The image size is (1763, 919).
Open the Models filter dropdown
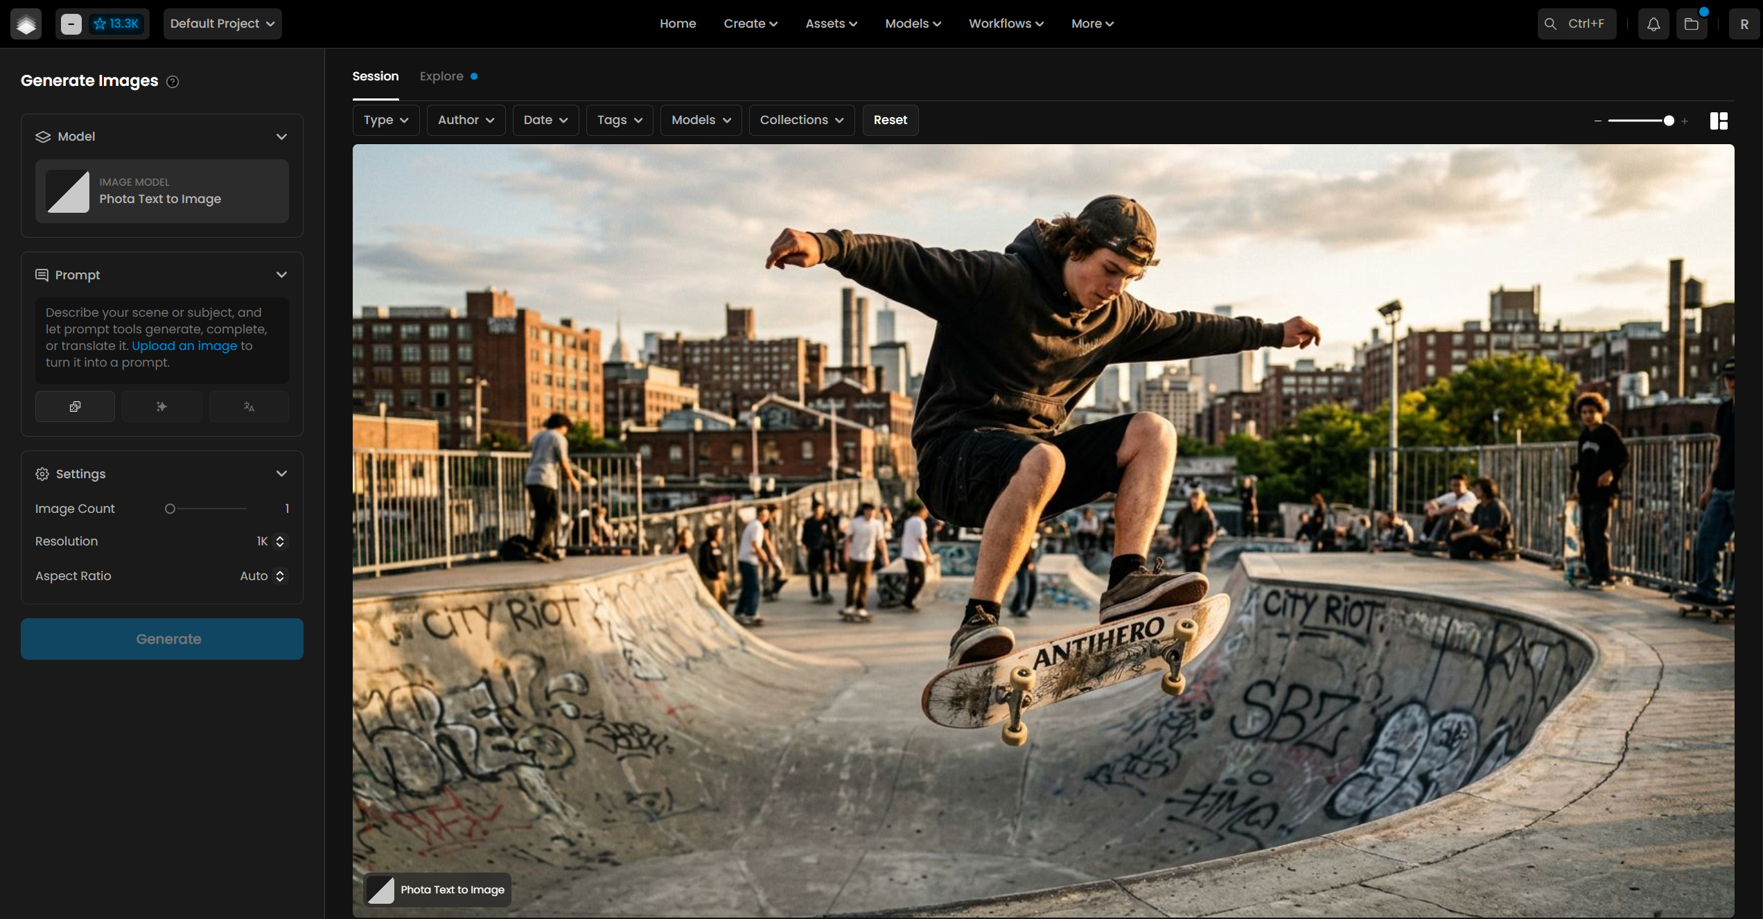pos(701,121)
